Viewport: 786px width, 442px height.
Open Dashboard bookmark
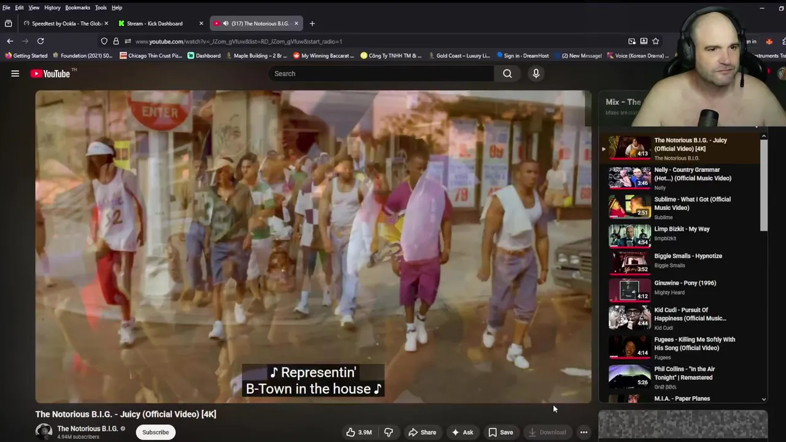point(204,56)
